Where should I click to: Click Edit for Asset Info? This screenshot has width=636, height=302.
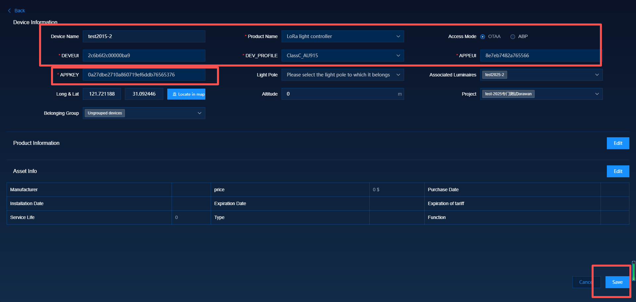(618, 171)
